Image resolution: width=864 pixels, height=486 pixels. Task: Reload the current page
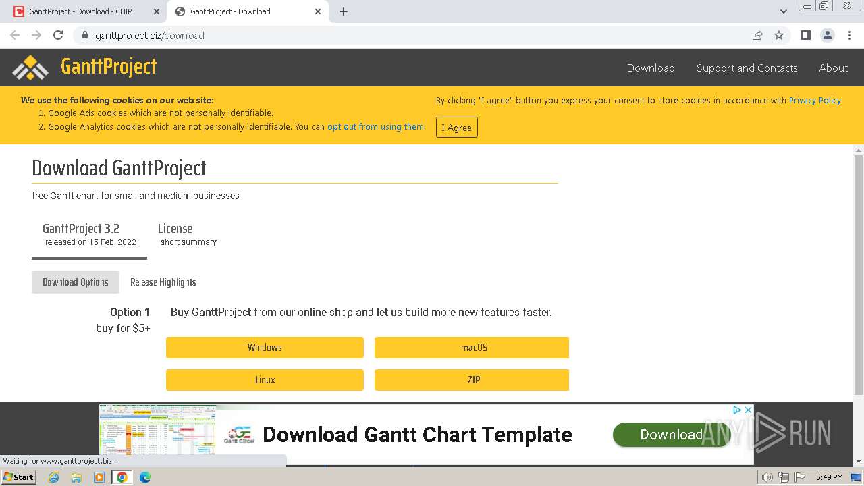tap(58, 35)
